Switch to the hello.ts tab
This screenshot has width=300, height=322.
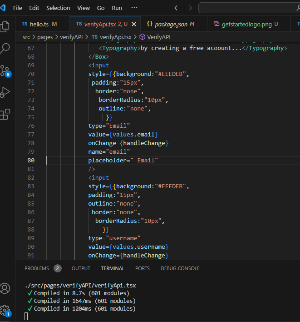(x=43, y=24)
